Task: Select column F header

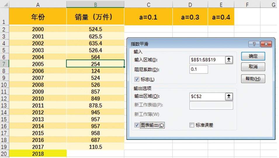Action: [x=247, y=5]
